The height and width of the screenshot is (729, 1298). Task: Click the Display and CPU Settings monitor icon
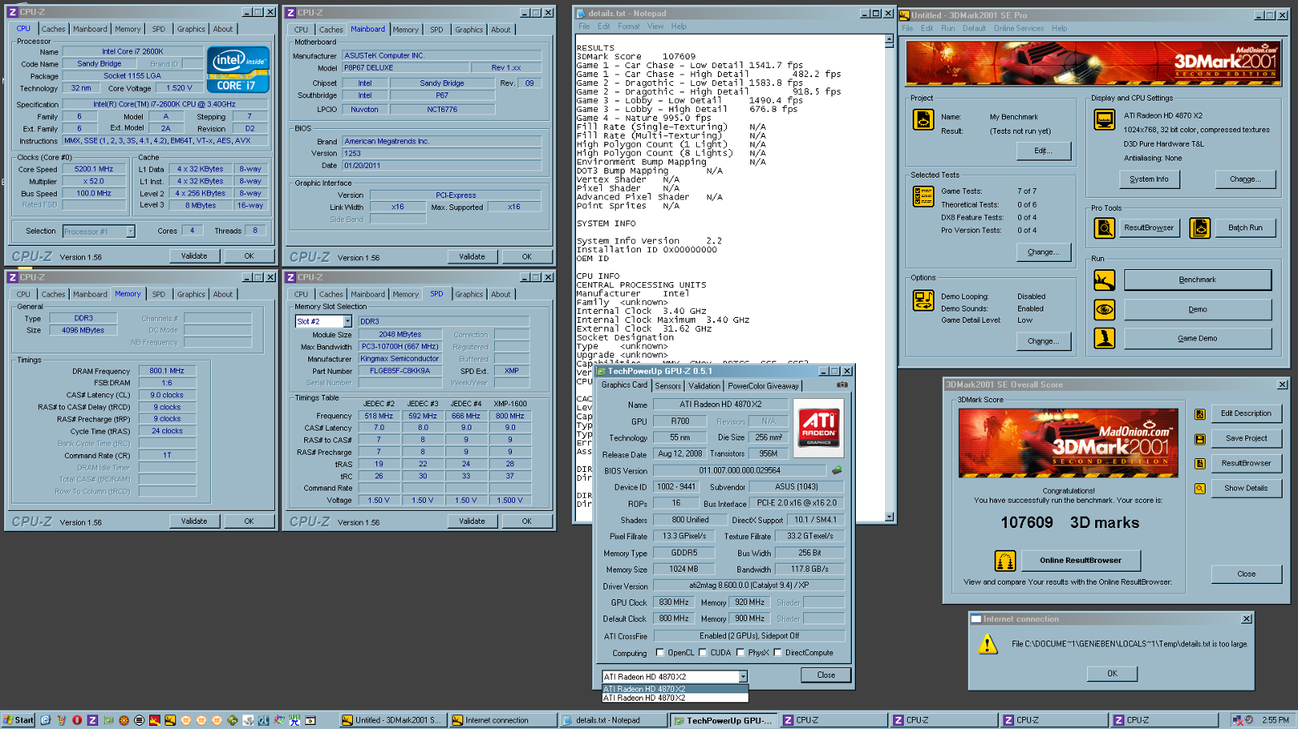coord(1104,119)
